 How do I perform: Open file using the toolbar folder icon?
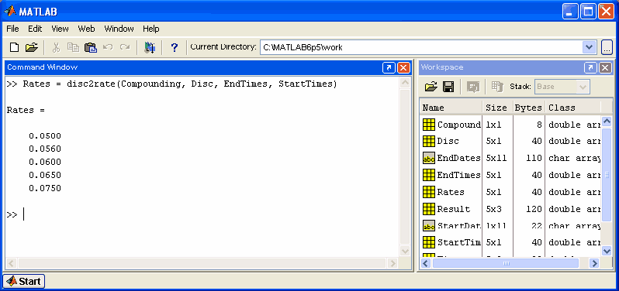click(x=31, y=47)
